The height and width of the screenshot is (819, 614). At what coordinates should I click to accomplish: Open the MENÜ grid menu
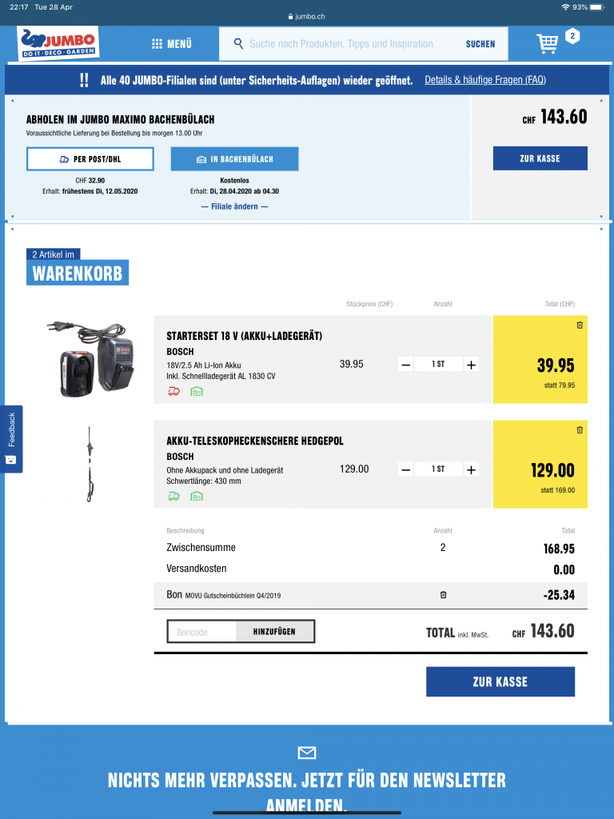[172, 44]
